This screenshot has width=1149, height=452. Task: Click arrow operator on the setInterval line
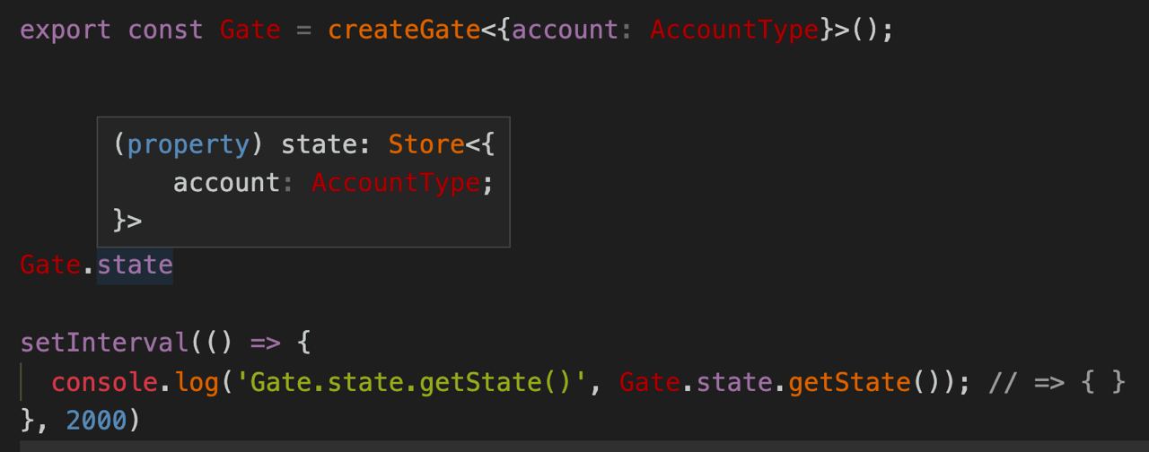click(265, 343)
